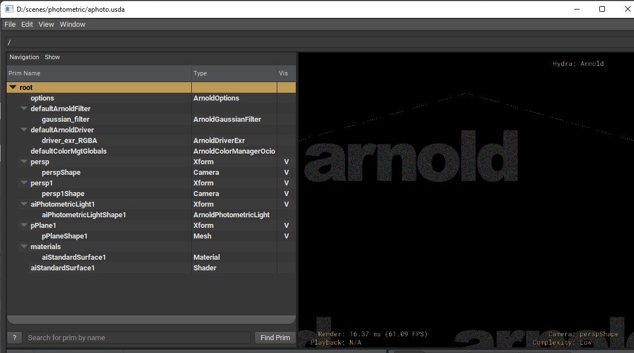Click the prim path field showing slash
The width and height of the screenshot is (634, 353).
point(320,42)
